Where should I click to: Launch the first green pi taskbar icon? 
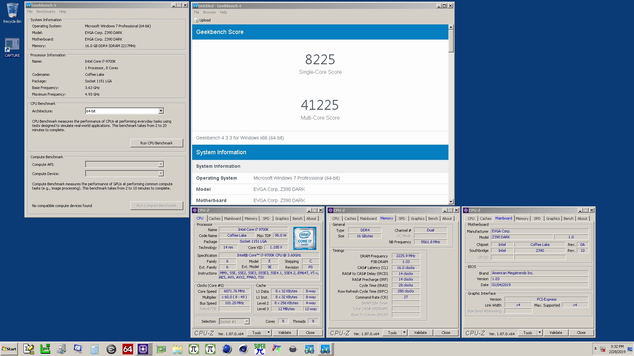tap(194, 349)
